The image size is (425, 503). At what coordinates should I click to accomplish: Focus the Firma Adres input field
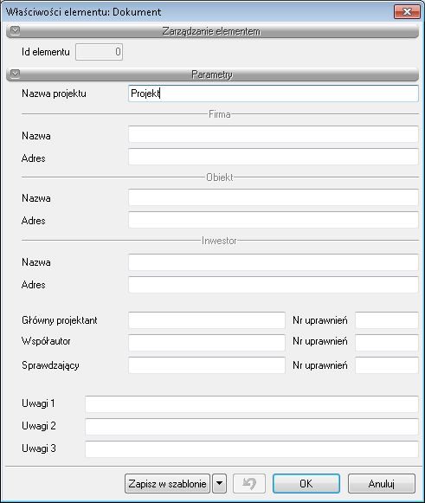pos(274,157)
